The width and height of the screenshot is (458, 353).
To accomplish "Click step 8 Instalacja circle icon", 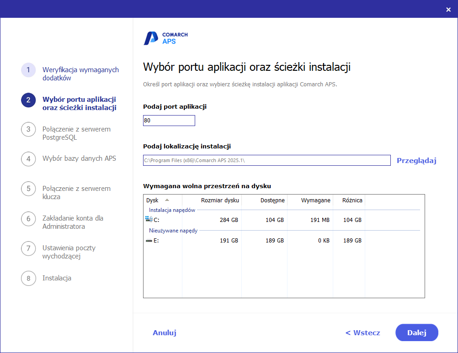I will (28, 278).
